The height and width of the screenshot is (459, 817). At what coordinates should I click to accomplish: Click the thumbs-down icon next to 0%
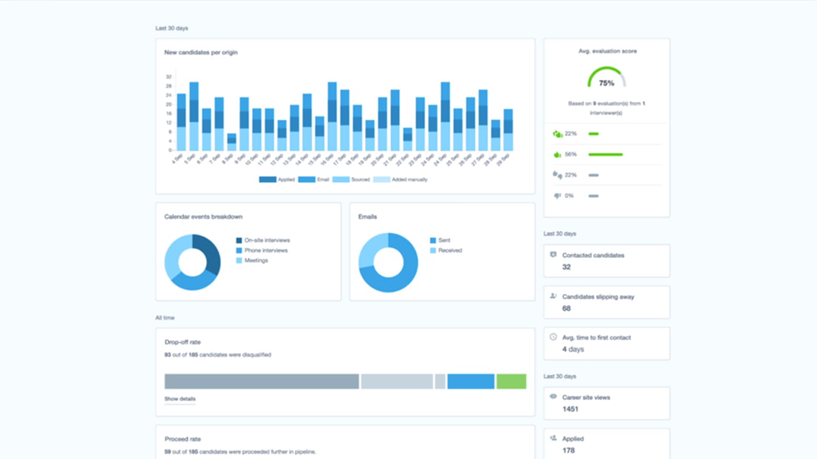click(x=557, y=196)
